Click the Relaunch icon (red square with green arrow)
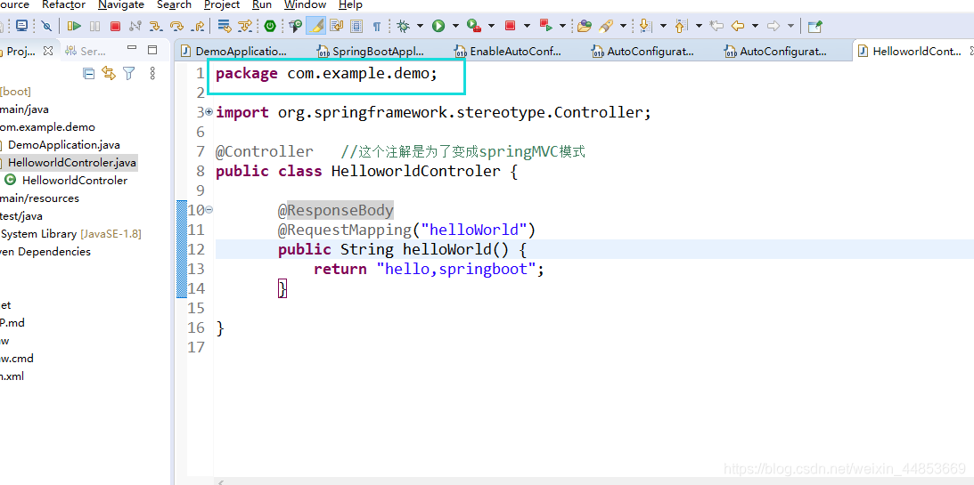The width and height of the screenshot is (974, 485). click(546, 26)
